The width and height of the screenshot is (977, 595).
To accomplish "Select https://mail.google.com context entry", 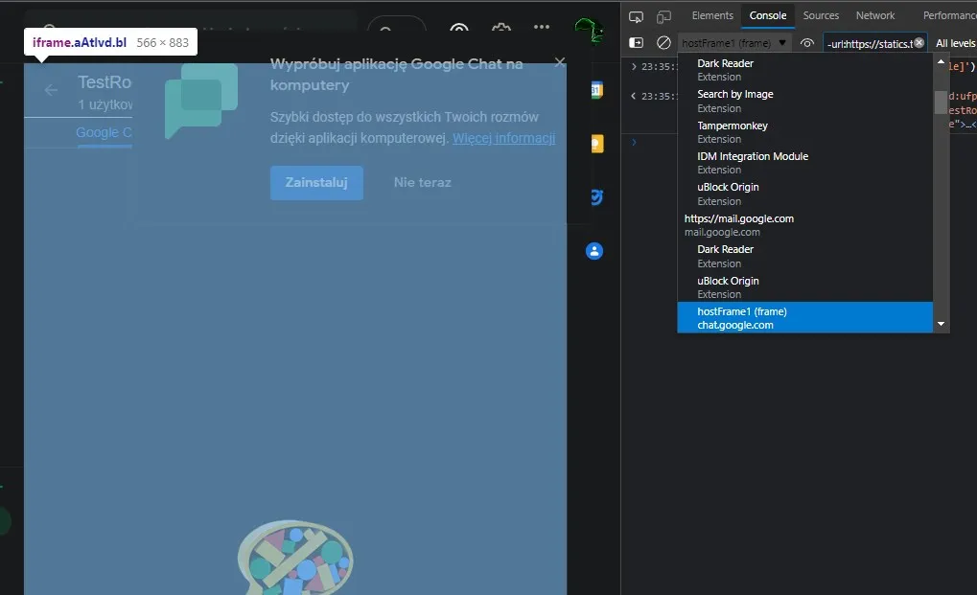I will tap(805, 224).
